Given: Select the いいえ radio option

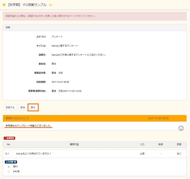Looking at the screenshot, I should coord(9,171).
